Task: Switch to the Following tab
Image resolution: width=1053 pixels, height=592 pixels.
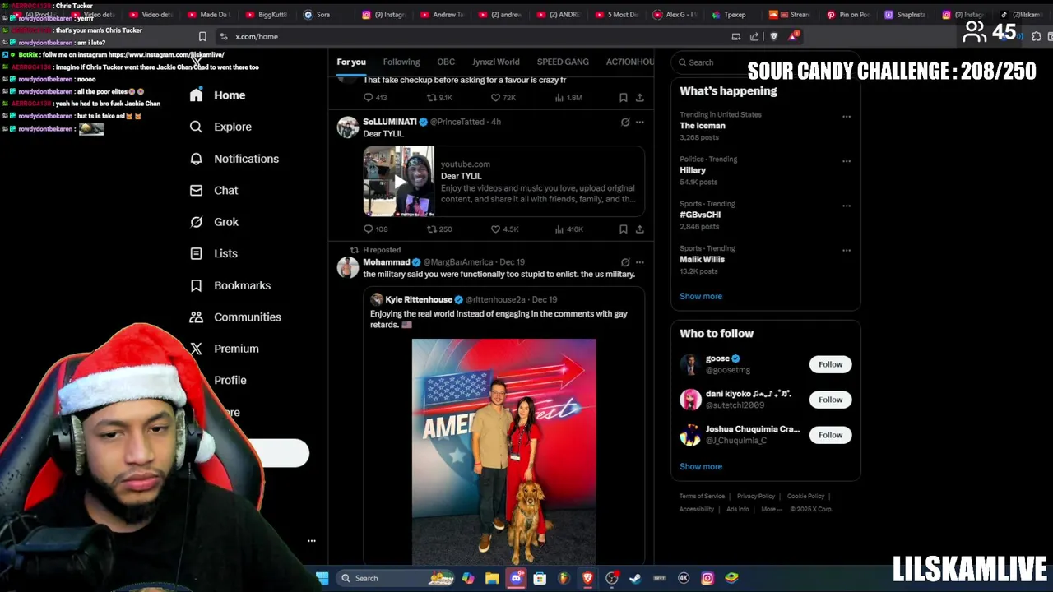Action: (x=401, y=62)
